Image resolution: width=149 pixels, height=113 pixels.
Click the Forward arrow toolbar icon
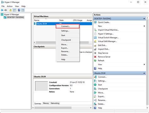point(6,10)
